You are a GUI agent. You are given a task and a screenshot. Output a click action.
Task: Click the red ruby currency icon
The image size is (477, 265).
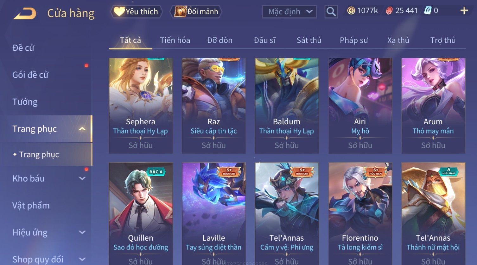tap(389, 11)
